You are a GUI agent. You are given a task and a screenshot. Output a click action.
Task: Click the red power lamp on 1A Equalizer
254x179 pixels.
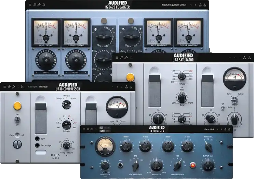[192, 165]
